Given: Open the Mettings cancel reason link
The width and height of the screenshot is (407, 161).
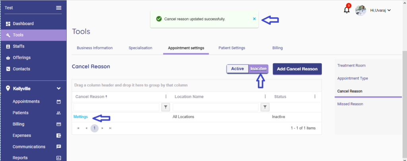Looking at the screenshot, I should pyautogui.click(x=81, y=117).
